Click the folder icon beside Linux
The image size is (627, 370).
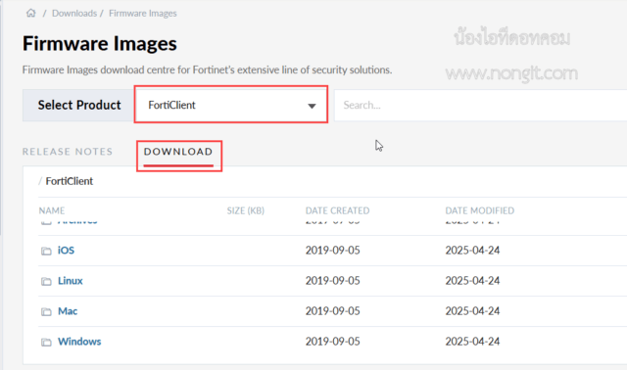tap(46, 281)
